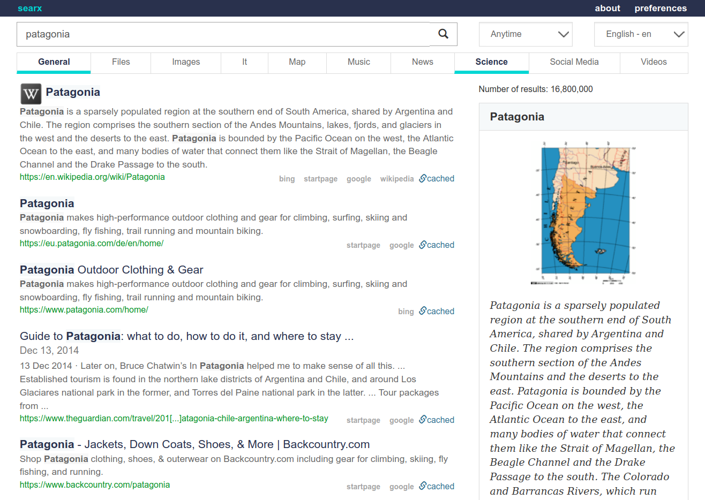705x500 pixels.
Task: Switch to the Music tab
Action: 358,62
